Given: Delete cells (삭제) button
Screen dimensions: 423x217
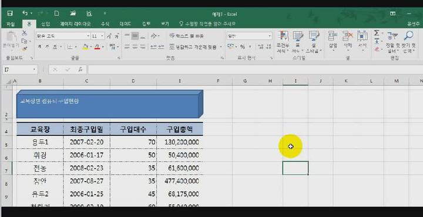Looking at the screenshot, I should coord(348,41).
